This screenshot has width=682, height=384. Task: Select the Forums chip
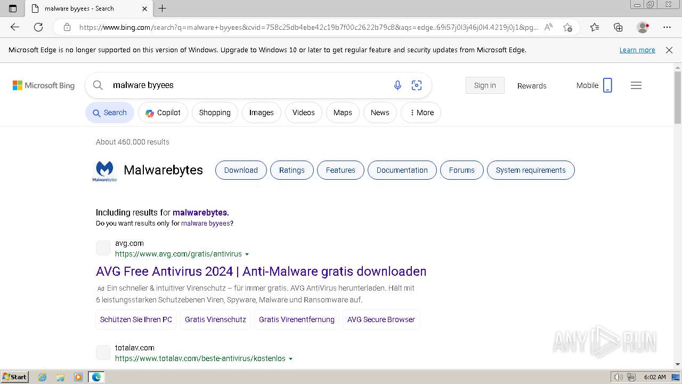[461, 170]
